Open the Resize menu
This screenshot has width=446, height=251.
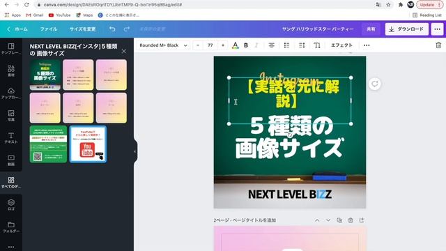[83, 29]
